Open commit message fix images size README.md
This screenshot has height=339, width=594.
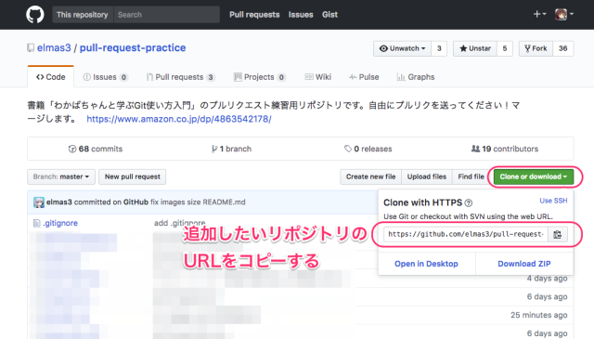[x=198, y=202]
